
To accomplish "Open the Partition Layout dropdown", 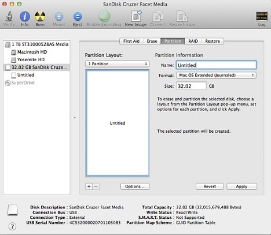I will click(x=117, y=64).
